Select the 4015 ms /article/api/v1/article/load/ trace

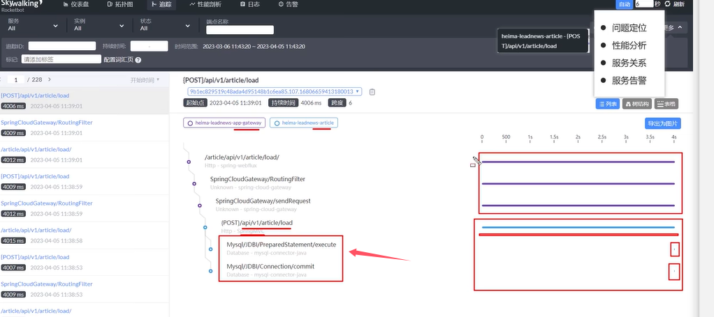[85, 235]
